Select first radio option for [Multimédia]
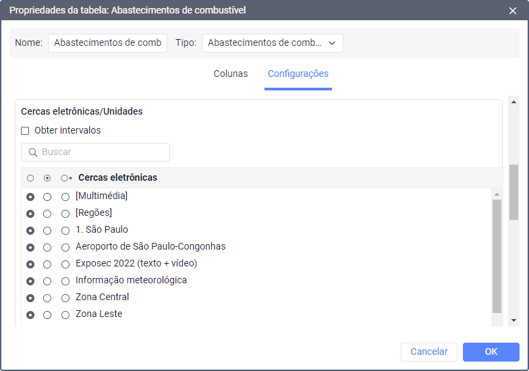Image resolution: width=529 pixels, height=371 pixels. pos(30,196)
